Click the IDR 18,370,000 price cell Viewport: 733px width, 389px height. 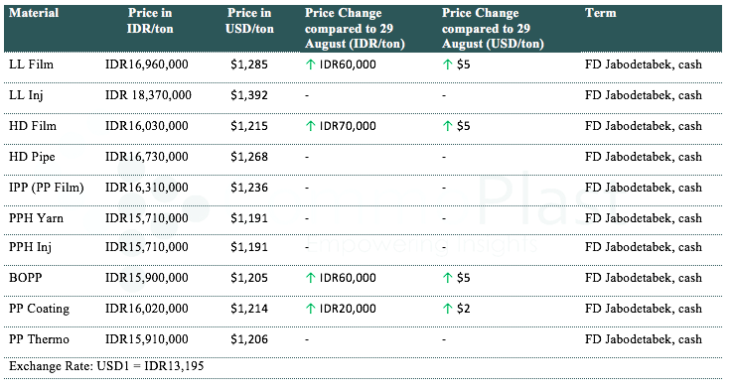pos(148,95)
